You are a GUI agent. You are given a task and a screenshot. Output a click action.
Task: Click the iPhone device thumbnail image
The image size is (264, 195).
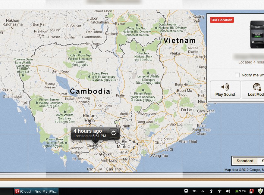pos(257,35)
